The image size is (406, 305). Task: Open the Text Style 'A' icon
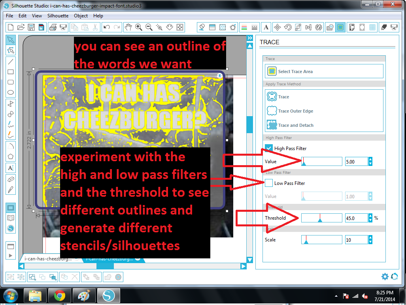pos(266,27)
